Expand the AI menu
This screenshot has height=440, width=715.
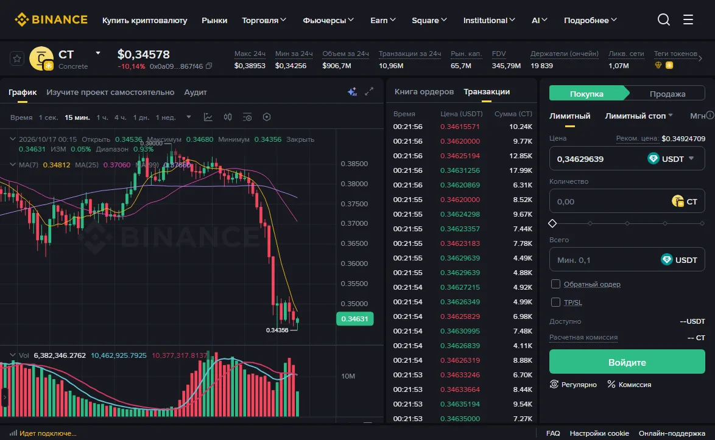(x=540, y=20)
